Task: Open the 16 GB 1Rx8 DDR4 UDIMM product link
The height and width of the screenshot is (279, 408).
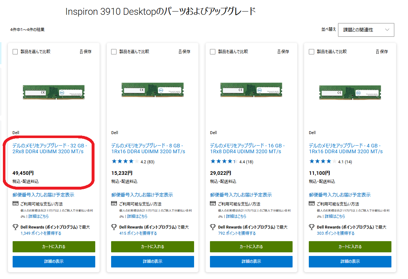Action: (x=247, y=149)
